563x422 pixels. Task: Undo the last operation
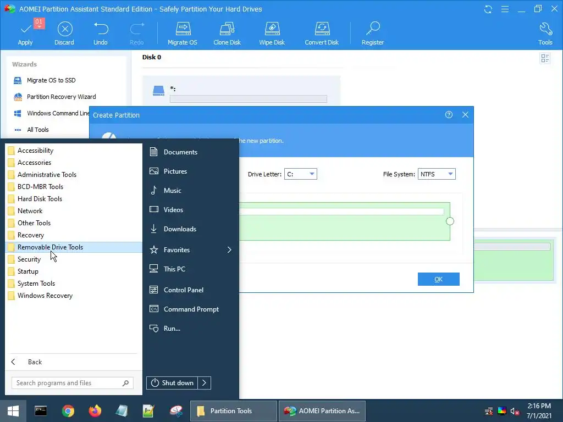click(x=101, y=34)
